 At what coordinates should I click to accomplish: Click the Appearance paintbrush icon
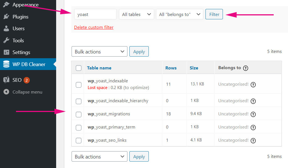click(6, 4)
